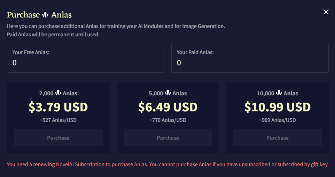This screenshot has width=335, height=177.
Task: Click the Your Free Anlas balance box
Action: point(85,58)
